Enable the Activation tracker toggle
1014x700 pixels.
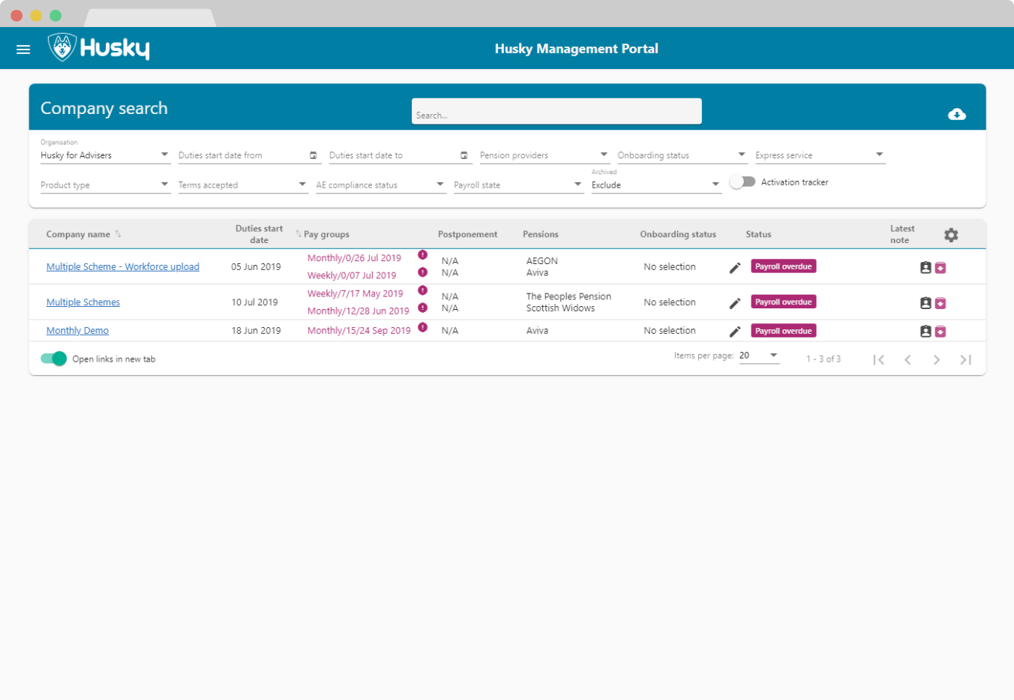pos(742,182)
